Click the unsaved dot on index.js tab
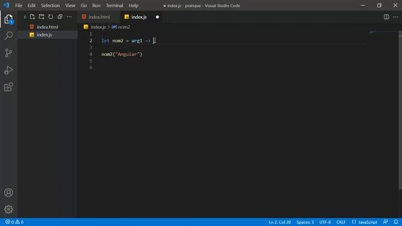Viewport: 402px width, 226px height. click(x=157, y=17)
